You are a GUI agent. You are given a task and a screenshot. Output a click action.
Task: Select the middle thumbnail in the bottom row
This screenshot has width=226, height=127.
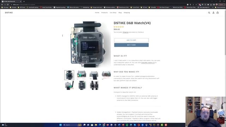[x=82, y=85]
